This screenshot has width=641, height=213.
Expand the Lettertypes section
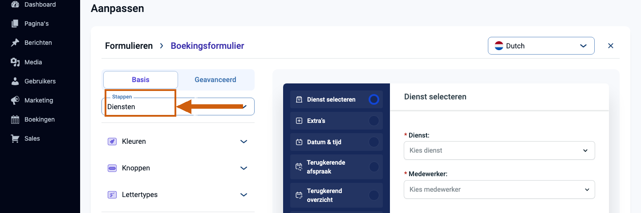(178, 195)
